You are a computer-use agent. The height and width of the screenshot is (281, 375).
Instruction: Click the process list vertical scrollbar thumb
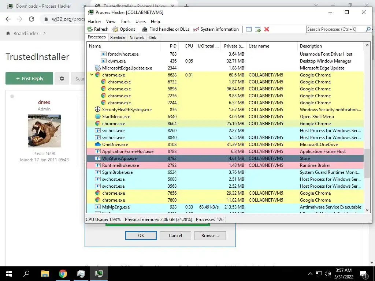[x=367, y=163]
